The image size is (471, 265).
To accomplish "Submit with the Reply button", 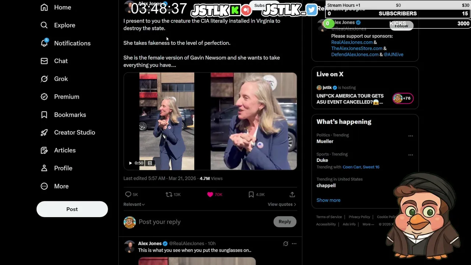I will pyautogui.click(x=285, y=222).
